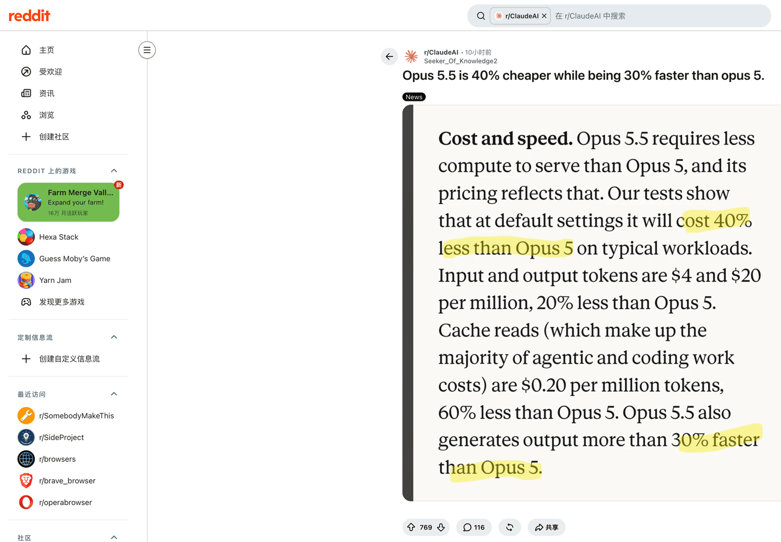Click 共享 share button
Screen dimensions: 781x542
(547, 527)
